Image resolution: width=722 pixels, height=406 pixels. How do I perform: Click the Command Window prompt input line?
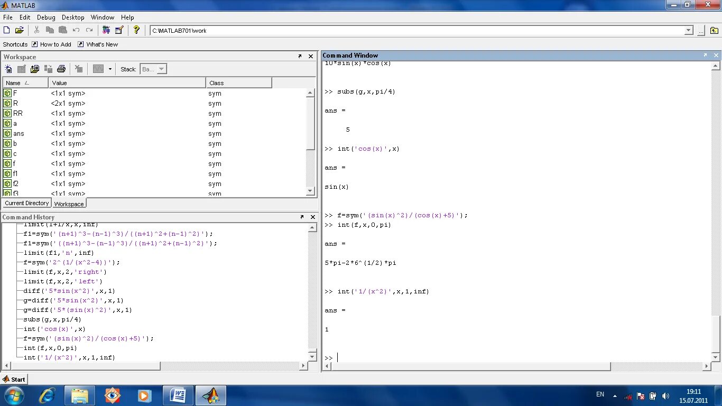518,358
